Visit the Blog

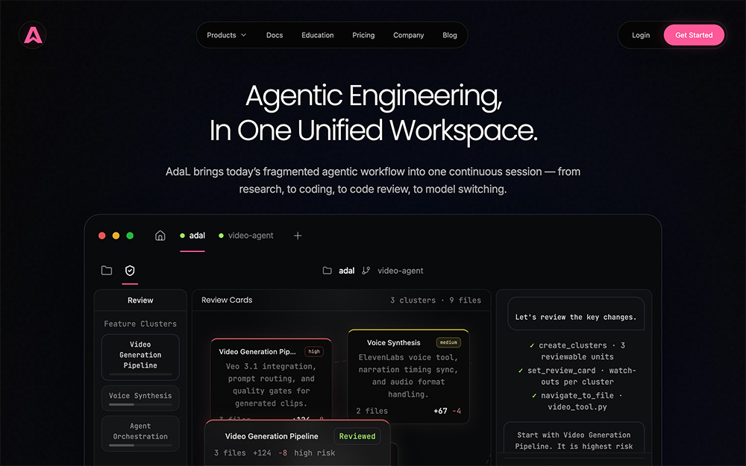coord(450,35)
